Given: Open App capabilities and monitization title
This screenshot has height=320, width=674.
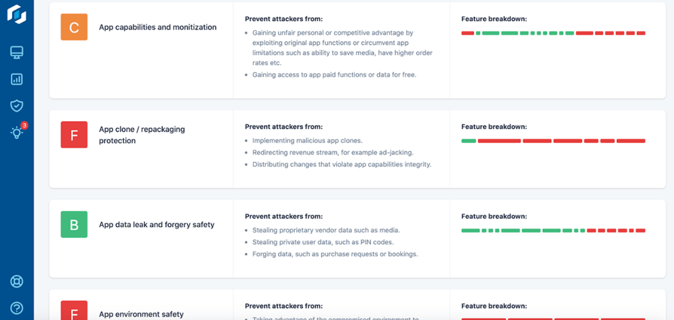Looking at the screenshot, I should coord(158,27).
